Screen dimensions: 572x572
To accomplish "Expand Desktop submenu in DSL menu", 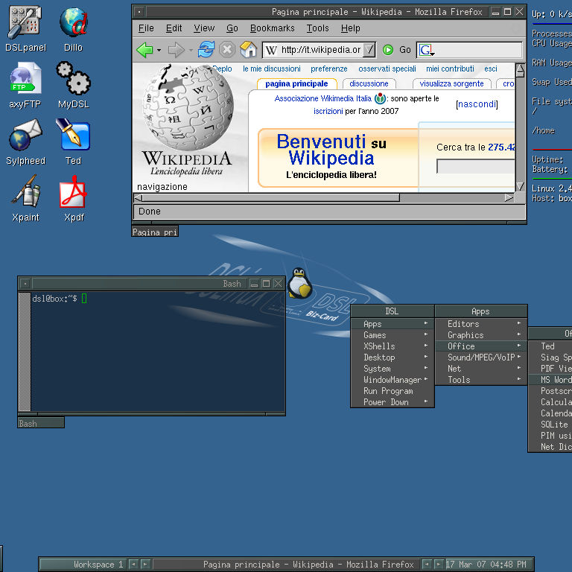I will [393, 357].
